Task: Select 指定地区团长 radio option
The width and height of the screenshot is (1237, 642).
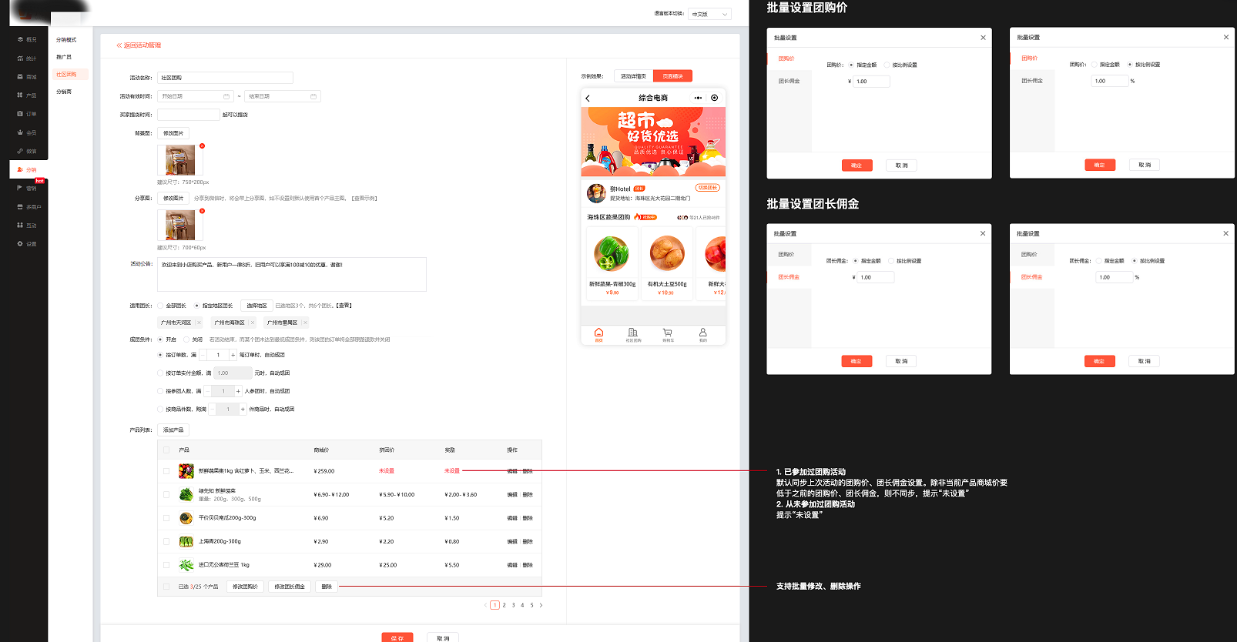Action: pyautogui.click(x=196, y=306)
